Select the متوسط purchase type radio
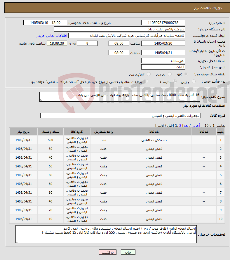The width and height of the screenshot is (230, 260). coord(175,82)
